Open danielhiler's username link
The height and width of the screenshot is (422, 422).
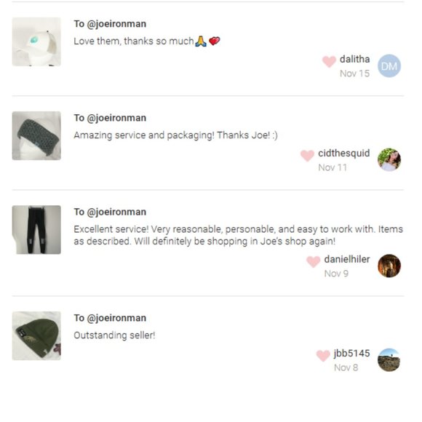[347, 260]
